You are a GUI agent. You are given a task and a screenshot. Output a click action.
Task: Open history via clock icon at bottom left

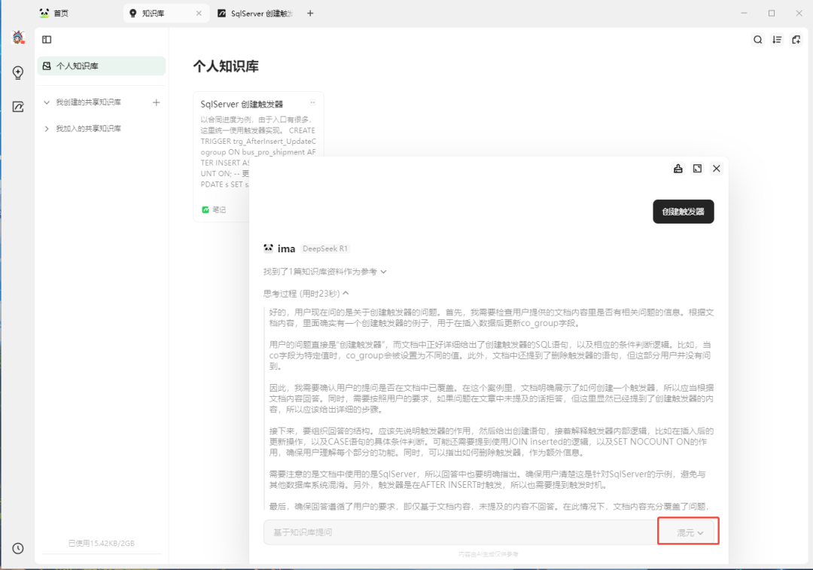[x=18, y=548]
